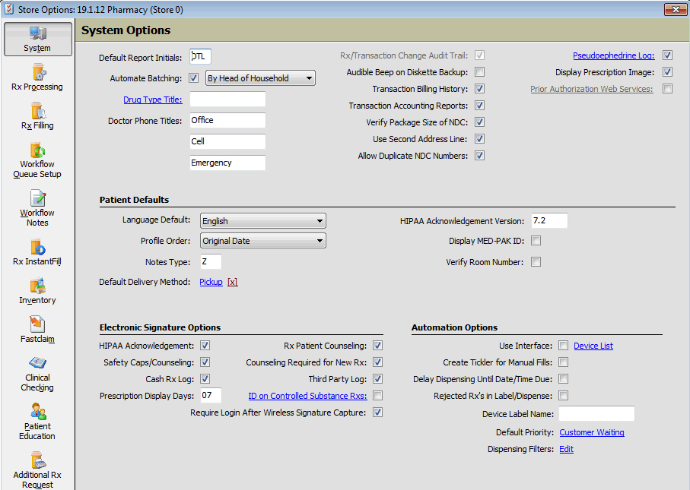Open the Customer Waiting priority link
This screenshot has width=690, height=490.
point(591,432)
